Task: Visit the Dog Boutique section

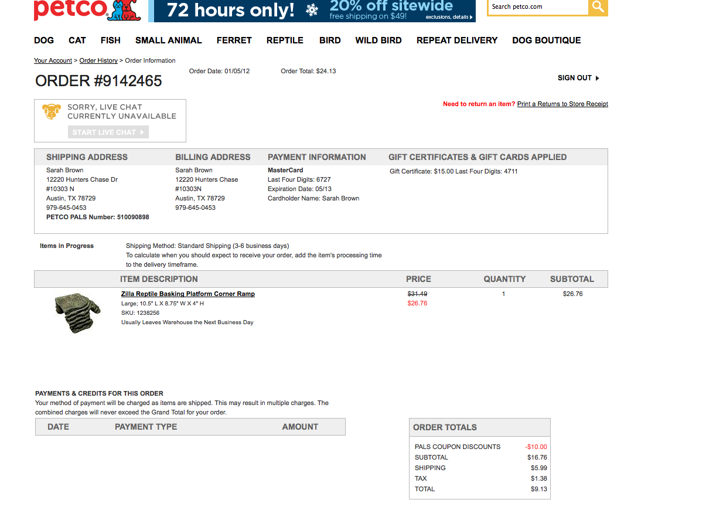Action: tap(546, 40)
